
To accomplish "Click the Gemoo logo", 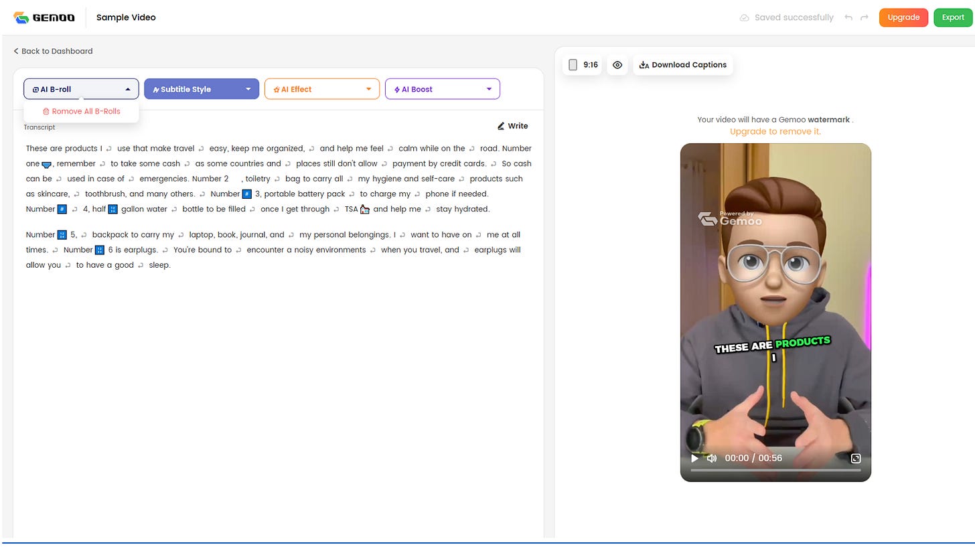I will tap(44, 17).
